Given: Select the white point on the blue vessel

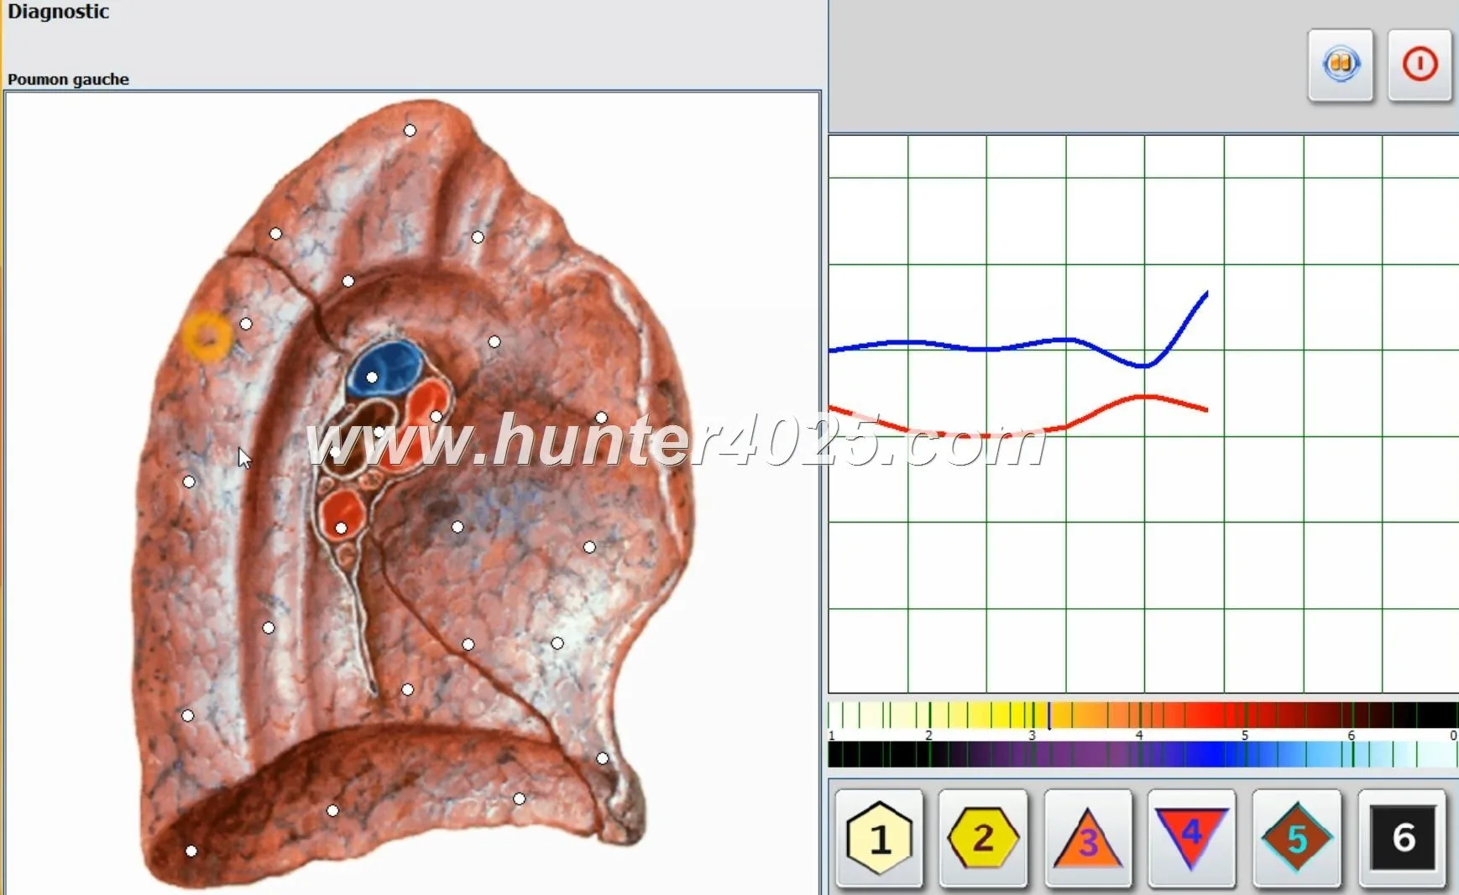Looking at the screenshot, I should point(372,377).
